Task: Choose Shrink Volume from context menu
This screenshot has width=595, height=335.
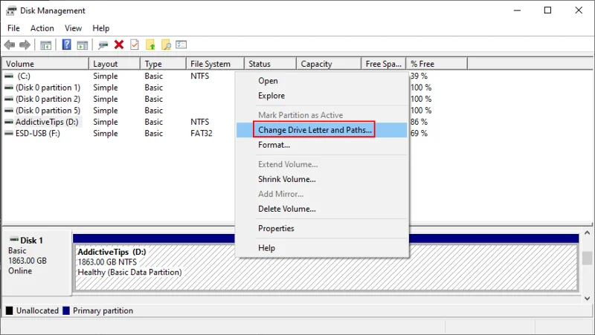Action: tap(286, 179)
